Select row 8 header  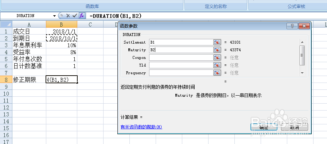[6, 80]
